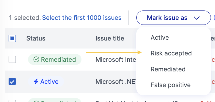
Task: Open the Microsoft .NET issue title
Action: (x=116, y=82)
